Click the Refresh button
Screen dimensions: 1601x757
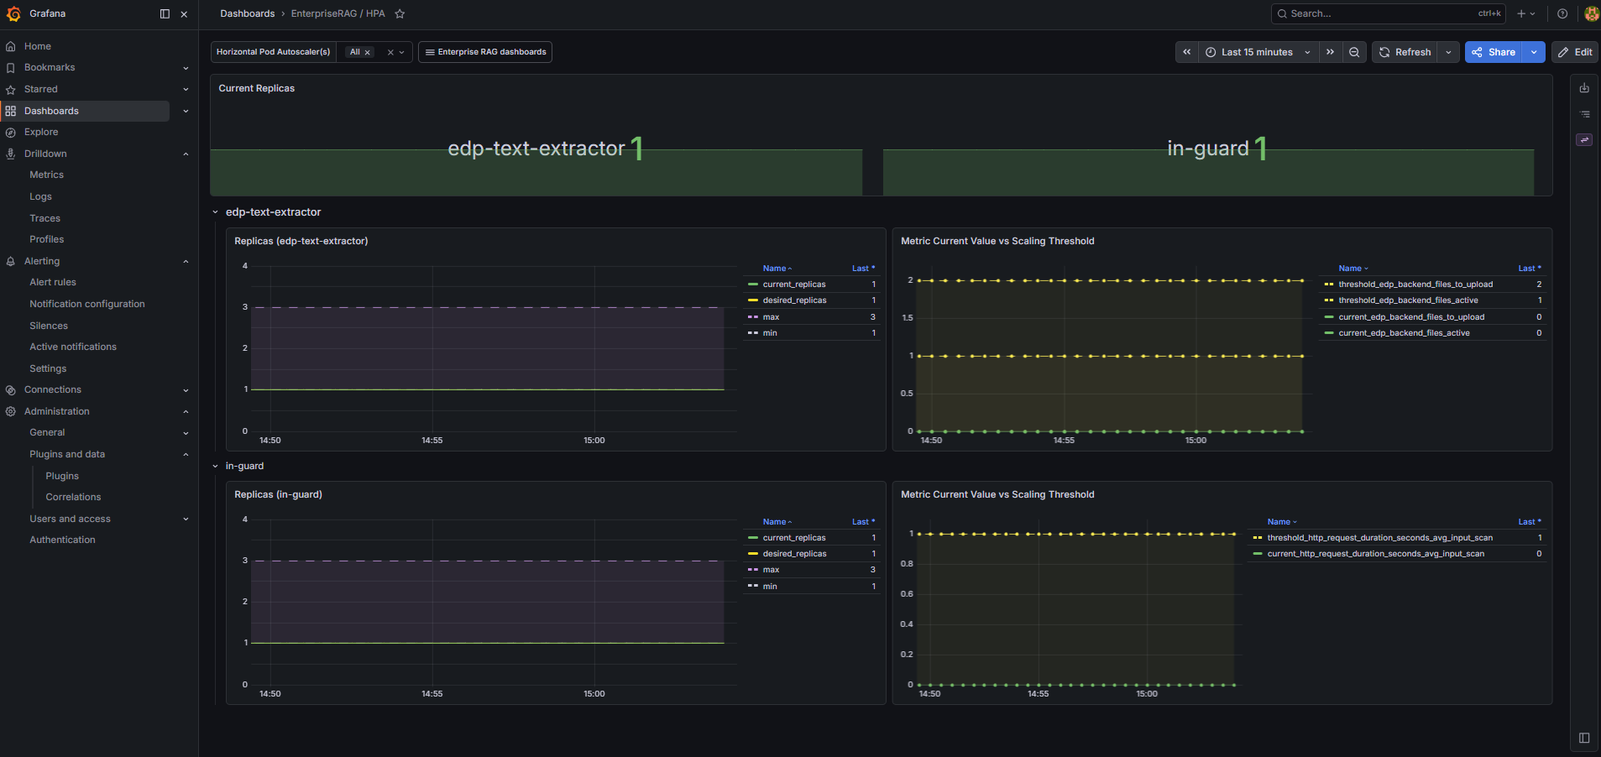point(1405,52)
